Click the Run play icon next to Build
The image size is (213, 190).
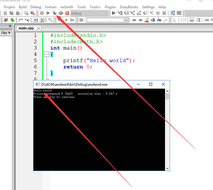(48, 13)
